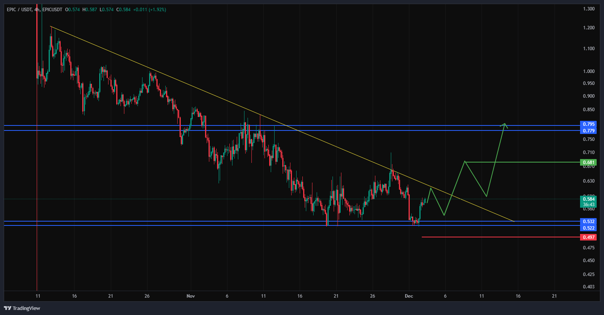Select the 0.795 blue price label

click(589, 124)
